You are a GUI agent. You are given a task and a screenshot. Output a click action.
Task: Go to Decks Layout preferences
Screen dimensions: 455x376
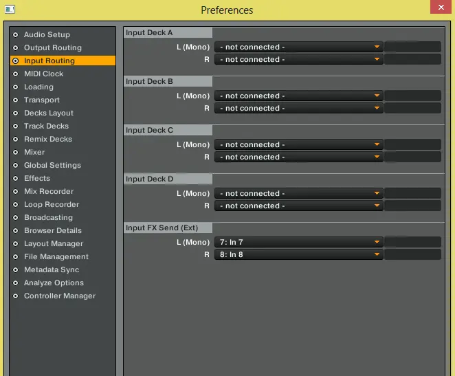[x=48, y=113]
